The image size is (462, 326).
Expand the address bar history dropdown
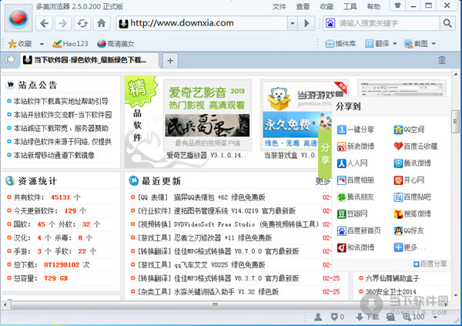point(292,23)
